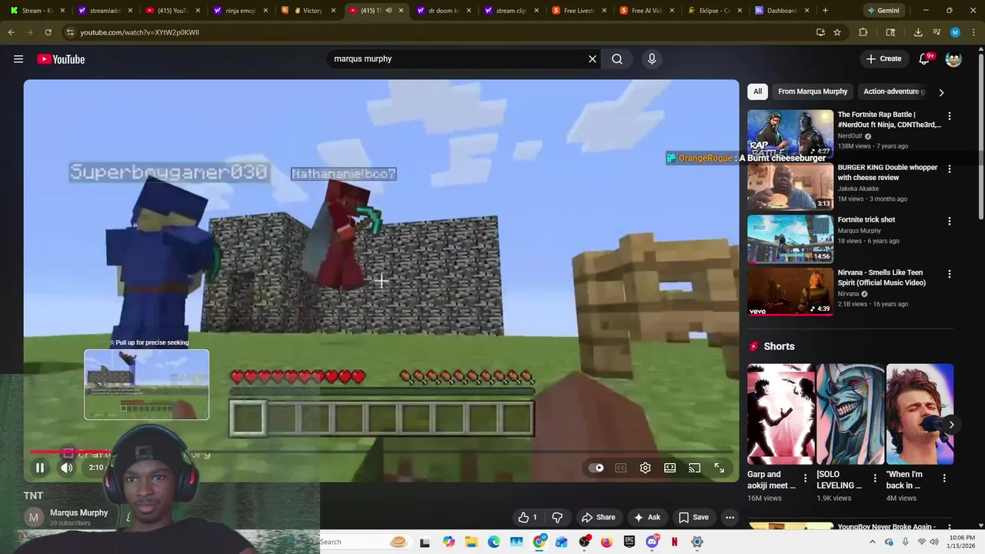Reload the page in Chrome
This screenshot has height=554, width=985.
click(48, 32)
